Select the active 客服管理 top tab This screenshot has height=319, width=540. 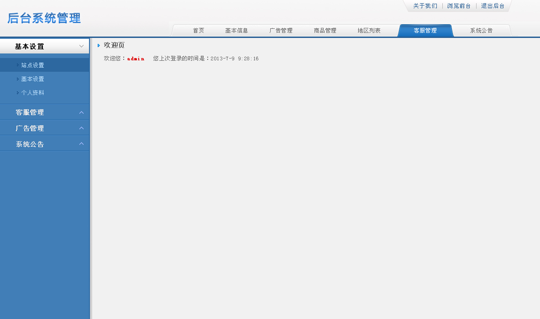(425, 30)
